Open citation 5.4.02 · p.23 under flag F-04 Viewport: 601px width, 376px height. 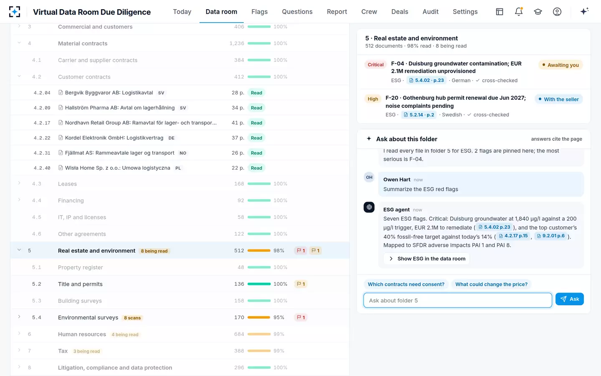[426, 80]
